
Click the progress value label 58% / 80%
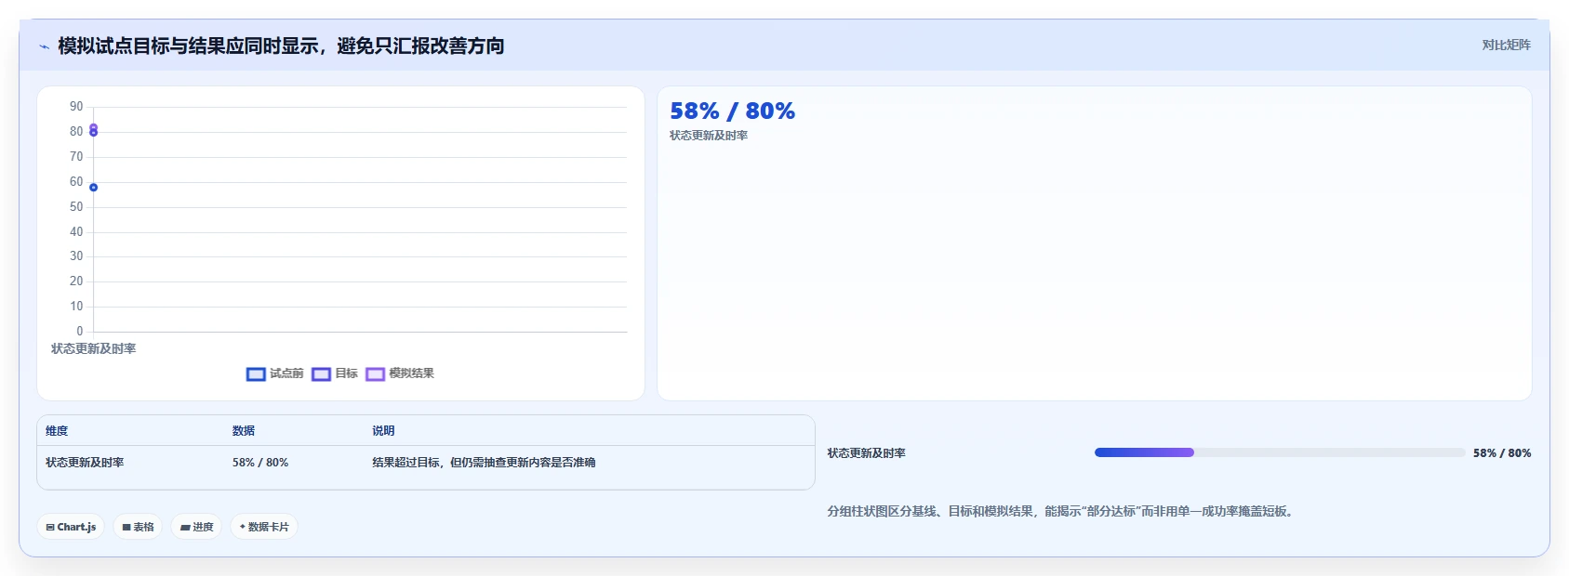coord(1502,453)
